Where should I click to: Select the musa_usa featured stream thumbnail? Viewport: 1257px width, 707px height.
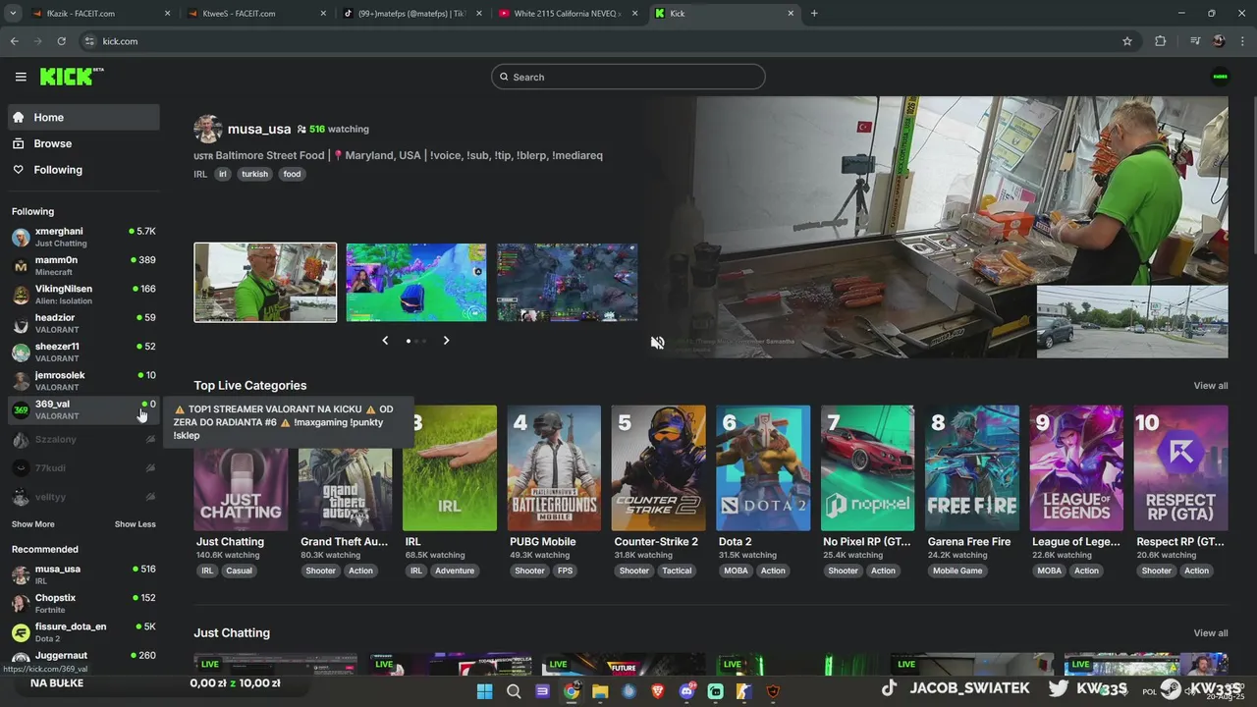coord(265,283)
